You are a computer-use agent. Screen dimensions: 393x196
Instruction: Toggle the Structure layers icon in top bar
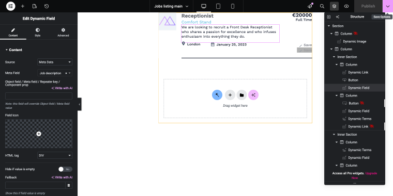(x=335, y=6)
